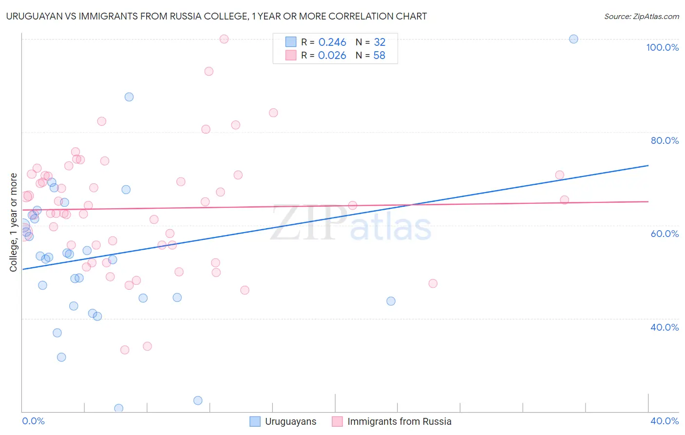Screen dimensions: 685x435
Task: Select the Uruguayans legend label
Action: [x=291, y=421]
